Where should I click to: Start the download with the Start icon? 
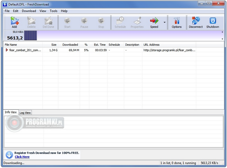pos(67,21)
